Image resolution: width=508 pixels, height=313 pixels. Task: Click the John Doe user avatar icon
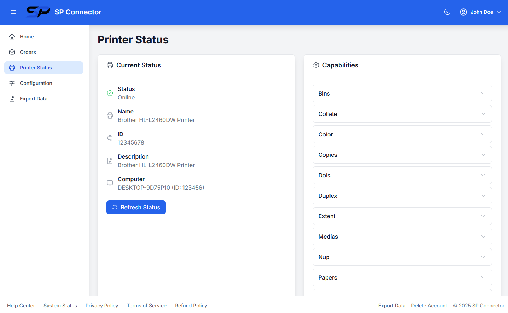(x=463, y=12)
